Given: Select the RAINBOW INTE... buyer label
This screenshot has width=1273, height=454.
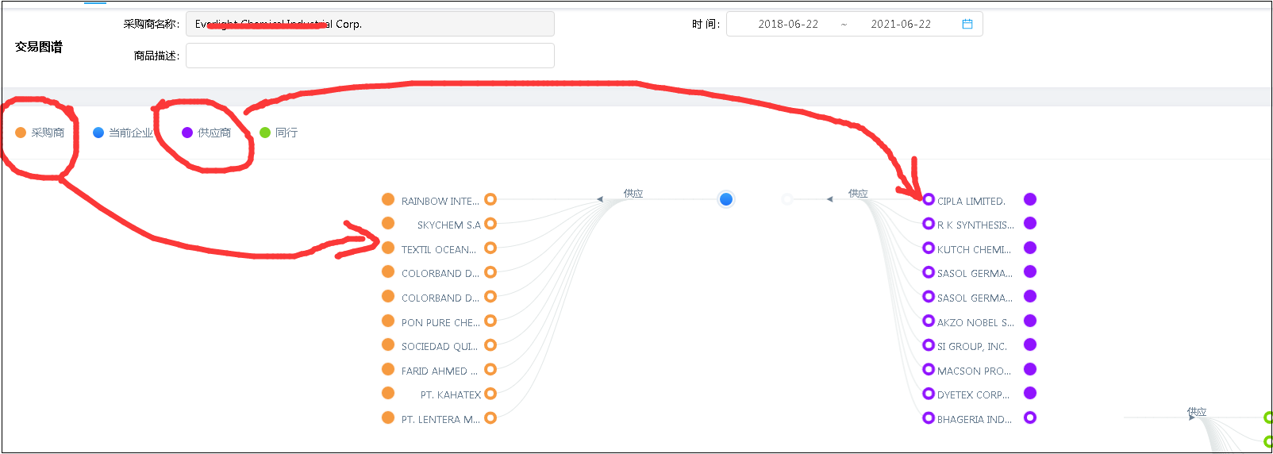Looking at the screenshot, I should point(440,201).
